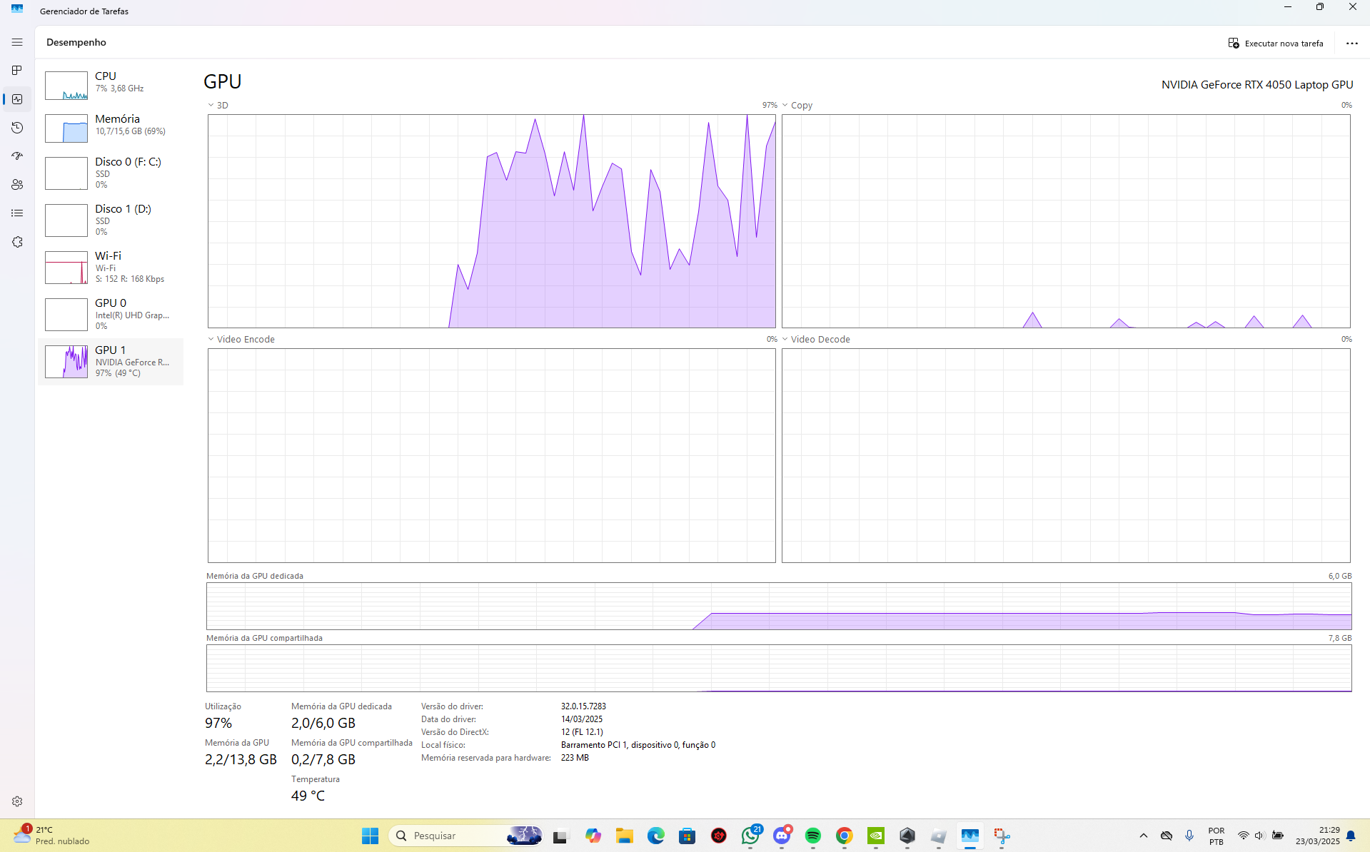Click the CPU mini graph thumbnail
Viewport: 1370px width, 852px height.
click(66, 86)
